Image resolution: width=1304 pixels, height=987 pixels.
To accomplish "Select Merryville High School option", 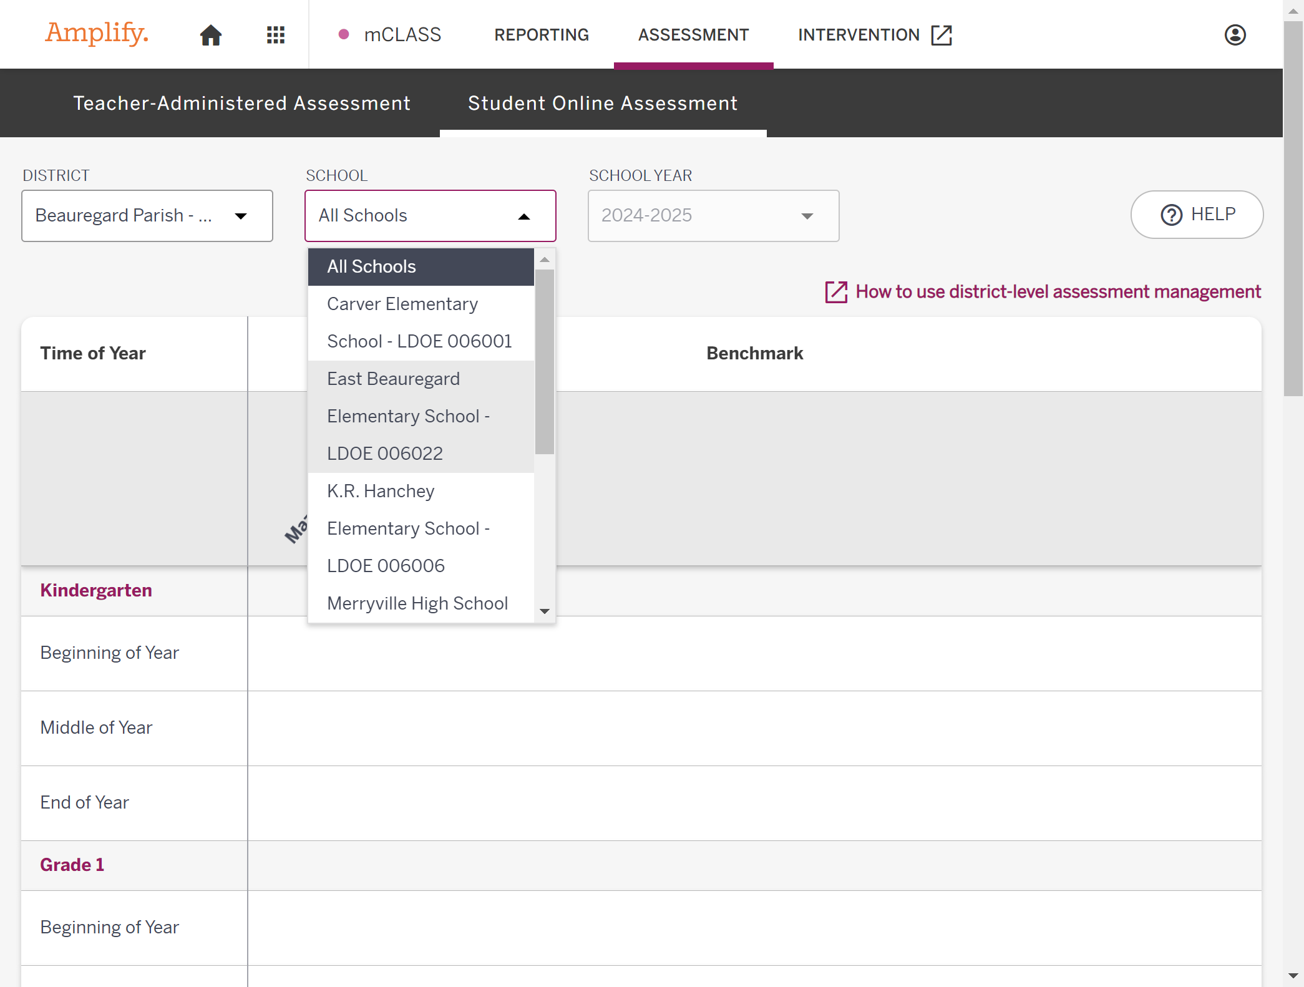I will (421, 603).
